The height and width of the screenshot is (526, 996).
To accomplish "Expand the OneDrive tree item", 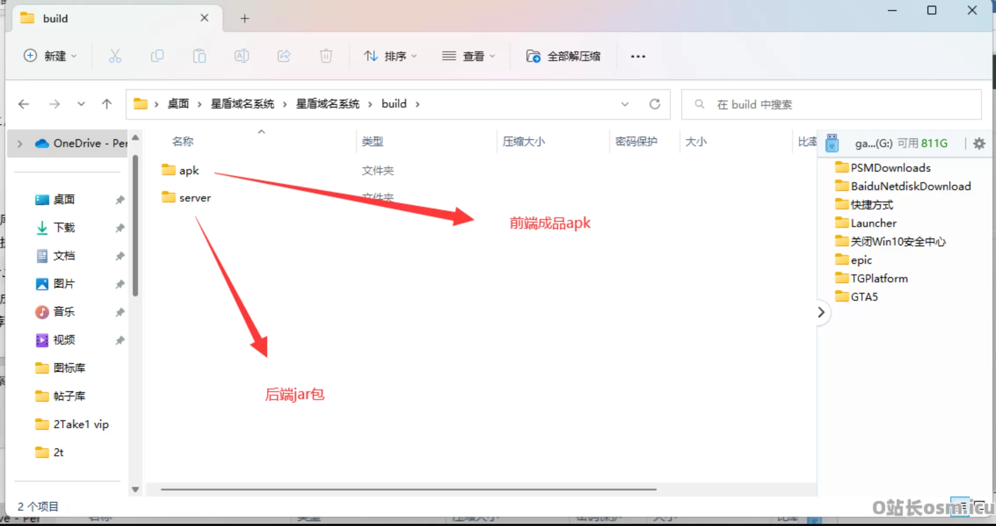I will (20, 144).
